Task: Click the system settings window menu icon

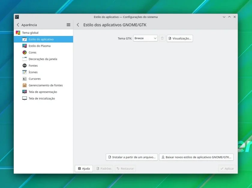Action: pos(17,17)
